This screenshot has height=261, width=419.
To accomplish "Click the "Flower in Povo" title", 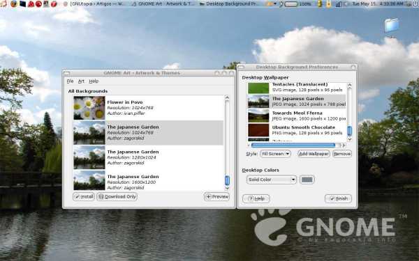I will [x=125, y=102].
